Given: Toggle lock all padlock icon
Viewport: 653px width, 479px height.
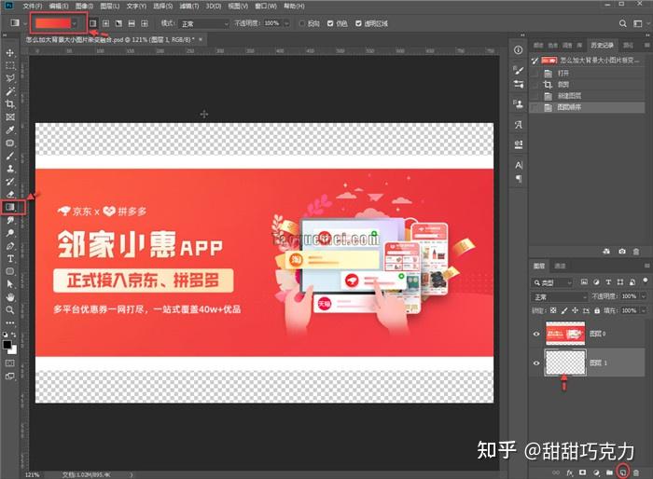Looking at the screenshot, I should click(x=597, y=310).
